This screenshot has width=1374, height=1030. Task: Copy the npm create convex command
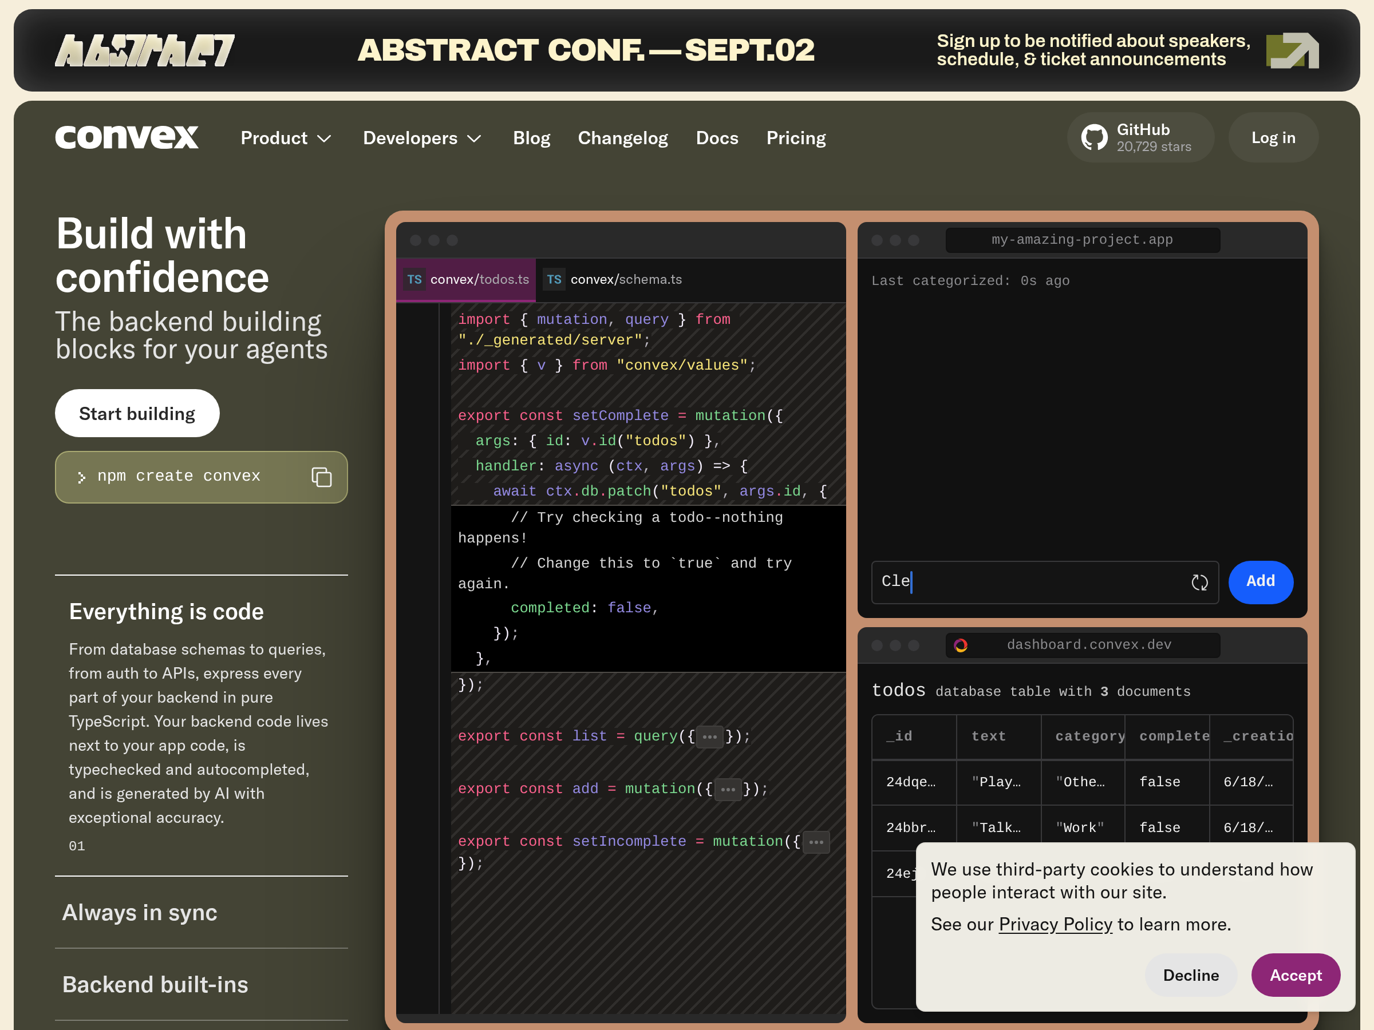(x=321, y=477)
